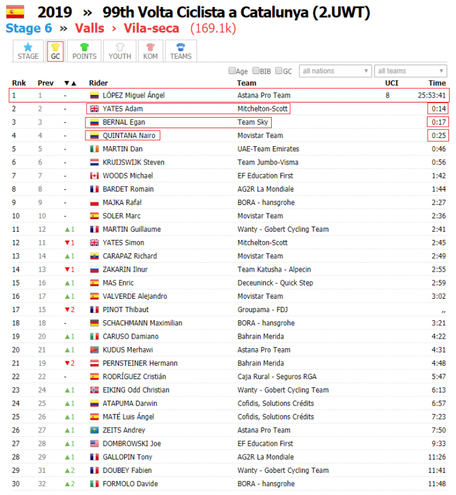This screenshot has height=495, width=456.
Task: Click the 2019 year link in title
Action: 54,12
